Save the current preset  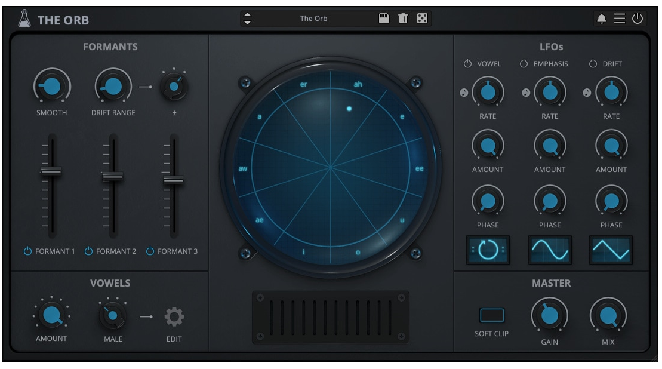(384, 19)
